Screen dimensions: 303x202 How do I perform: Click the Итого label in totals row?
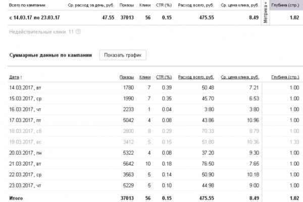pyautogui.click(x=16, y=198)
